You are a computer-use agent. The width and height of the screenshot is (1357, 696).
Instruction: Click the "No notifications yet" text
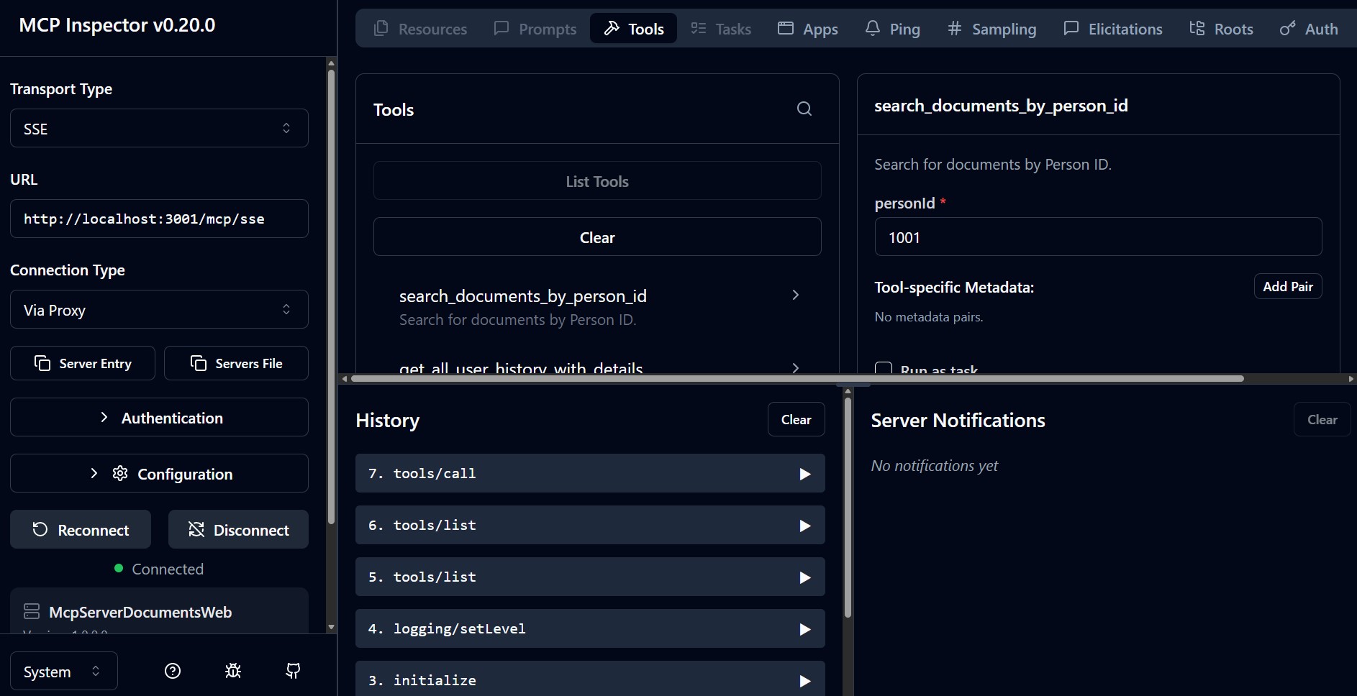[x=934, y=465]
